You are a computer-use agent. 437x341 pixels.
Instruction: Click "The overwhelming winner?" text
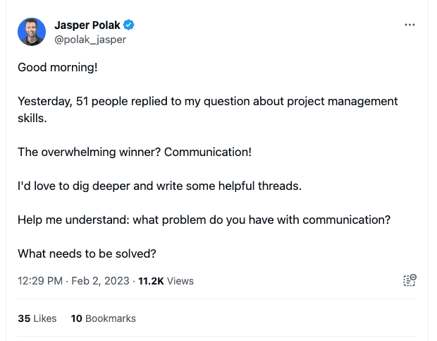[90, 152]
